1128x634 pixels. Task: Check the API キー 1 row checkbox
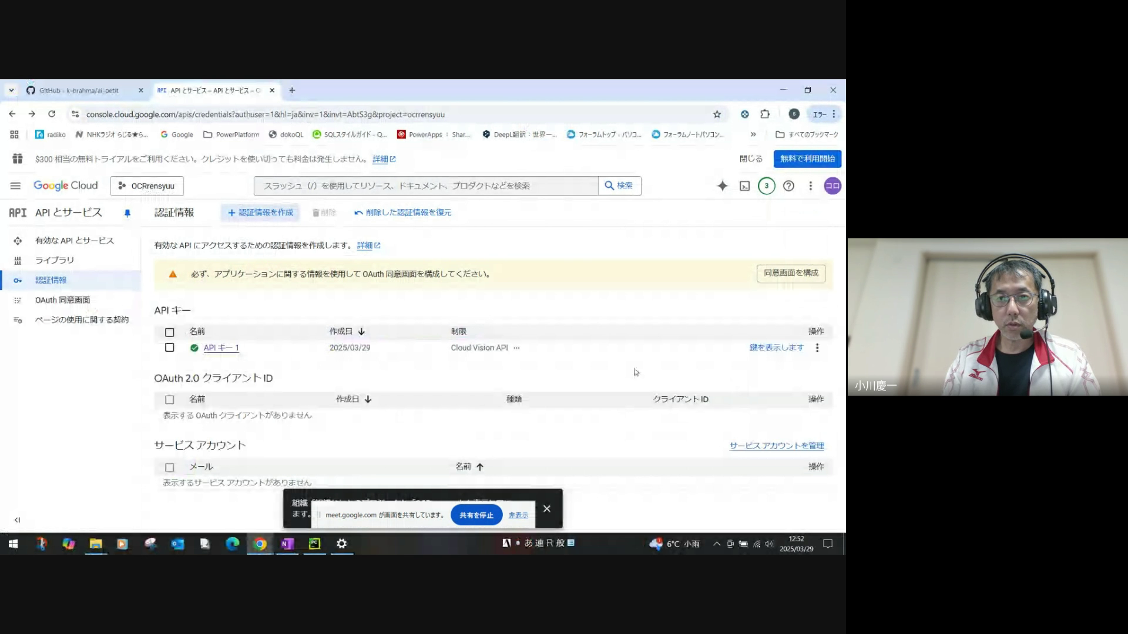170,348
